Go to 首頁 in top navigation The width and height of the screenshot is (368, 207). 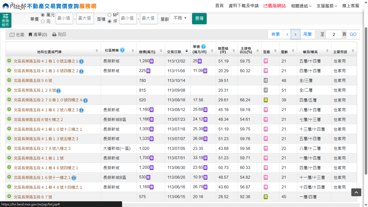click(219, 6)
